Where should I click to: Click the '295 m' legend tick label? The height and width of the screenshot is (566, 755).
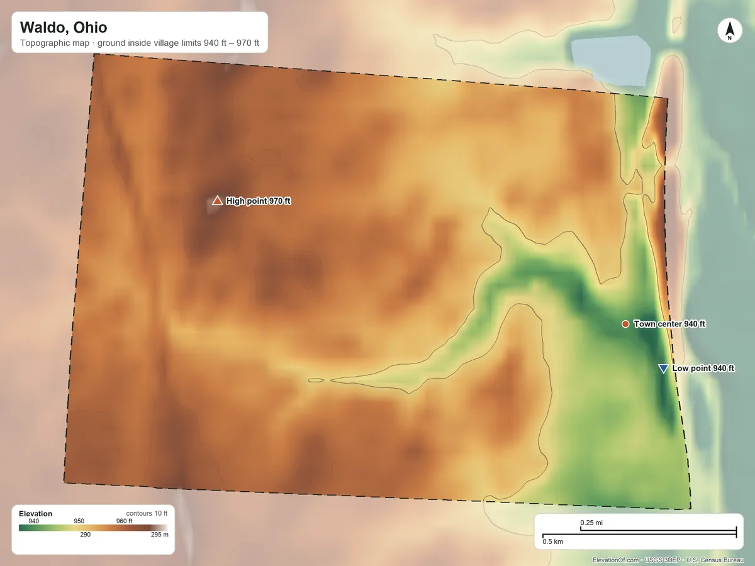[x=160, y=535]
